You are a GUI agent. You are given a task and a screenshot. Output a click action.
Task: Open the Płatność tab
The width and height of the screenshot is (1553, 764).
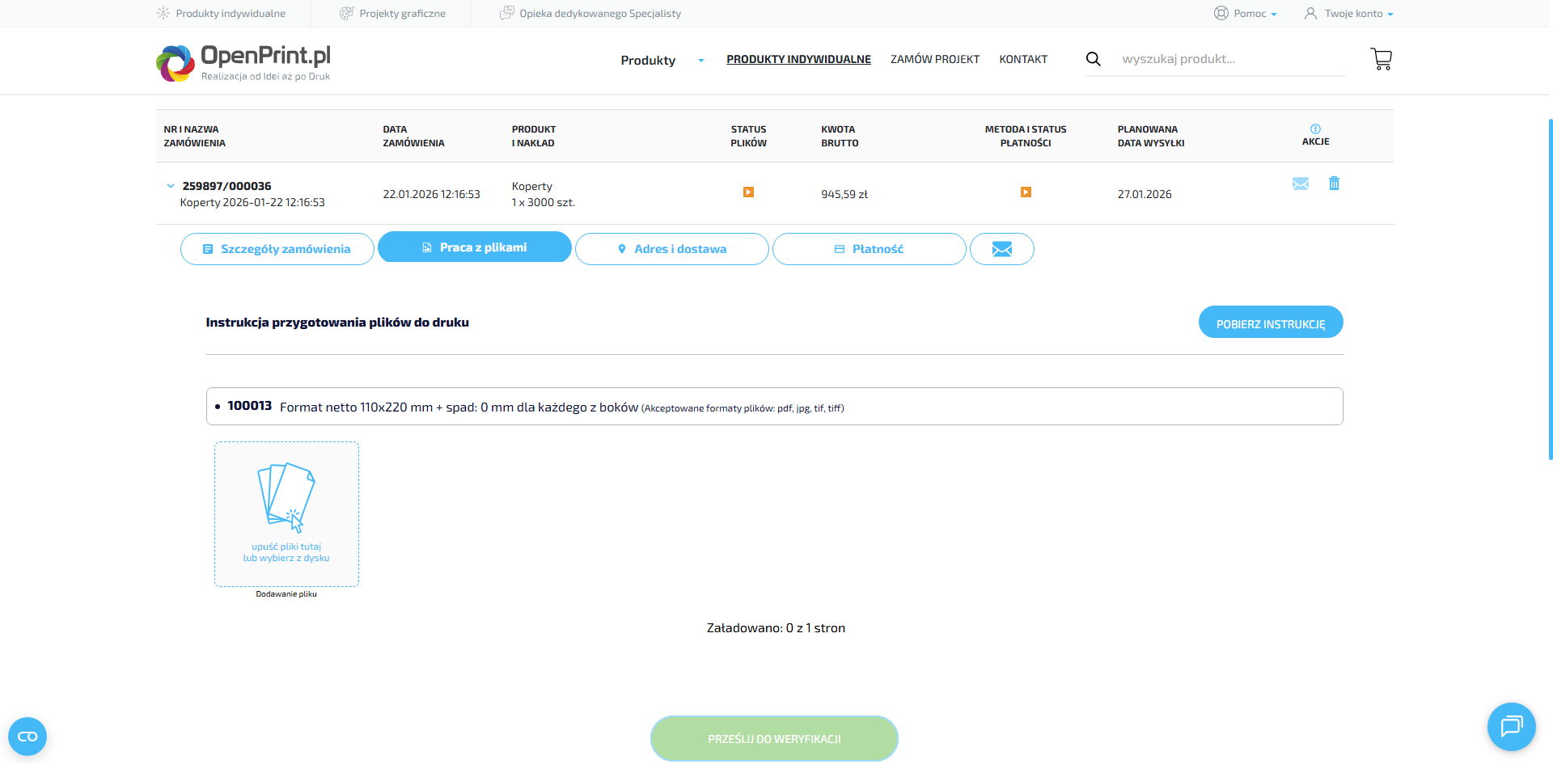click(x=869, y=249)
